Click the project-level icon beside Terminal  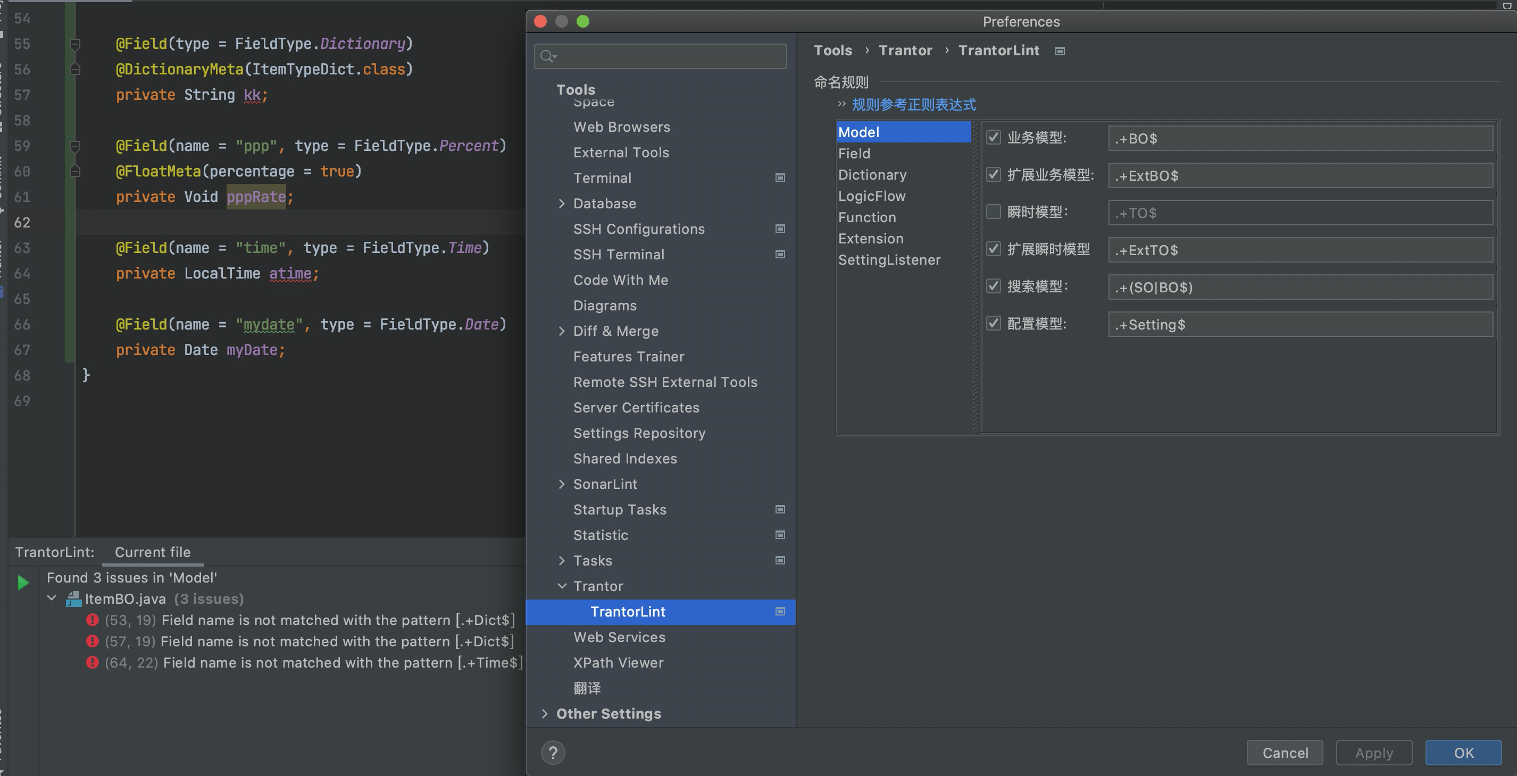tap(780, 178)
